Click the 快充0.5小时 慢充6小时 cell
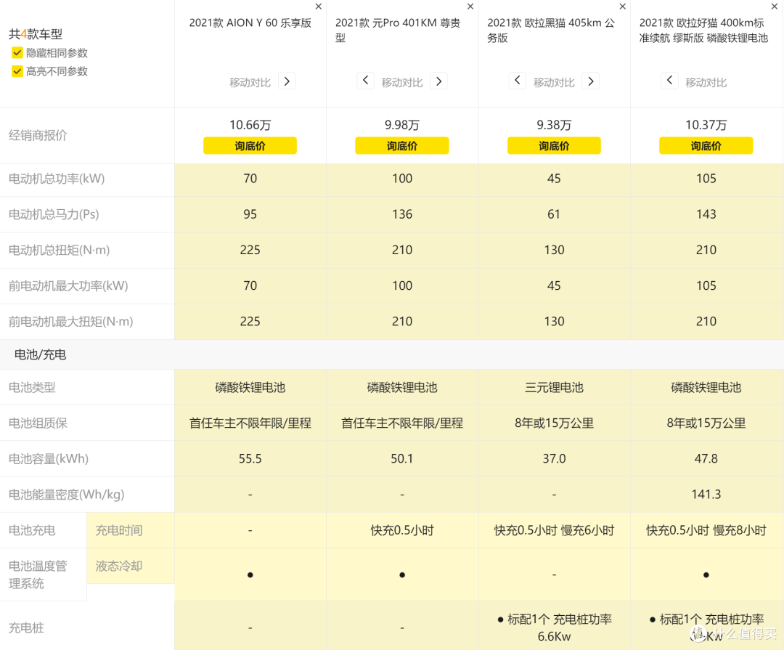The width and height of the screenshot is (784, 650). click(x=554, y=530)
